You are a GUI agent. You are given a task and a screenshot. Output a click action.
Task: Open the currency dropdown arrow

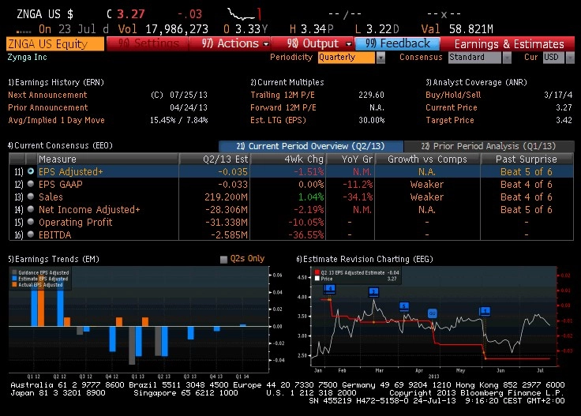click(x=570, y=58)
